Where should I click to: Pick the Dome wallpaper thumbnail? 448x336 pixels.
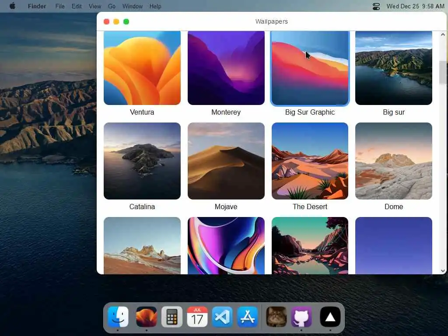pos(394,161)
